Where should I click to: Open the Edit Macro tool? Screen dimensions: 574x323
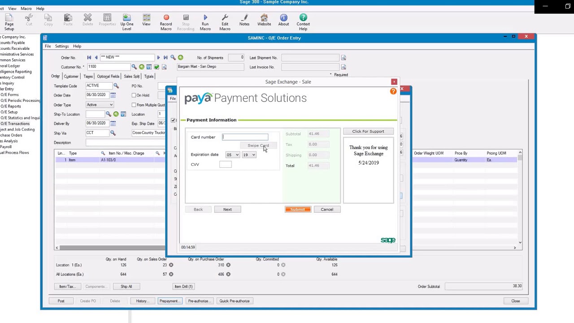[x=225, y=22]
